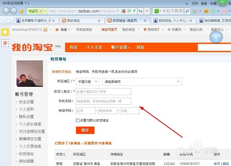Switch to the 我的经验_个人中心 tab
The image size is (231, 166).
pos(174,21)
